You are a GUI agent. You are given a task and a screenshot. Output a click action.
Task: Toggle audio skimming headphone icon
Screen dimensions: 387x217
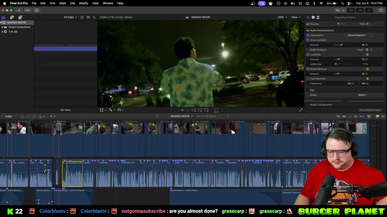coord(356,116)
